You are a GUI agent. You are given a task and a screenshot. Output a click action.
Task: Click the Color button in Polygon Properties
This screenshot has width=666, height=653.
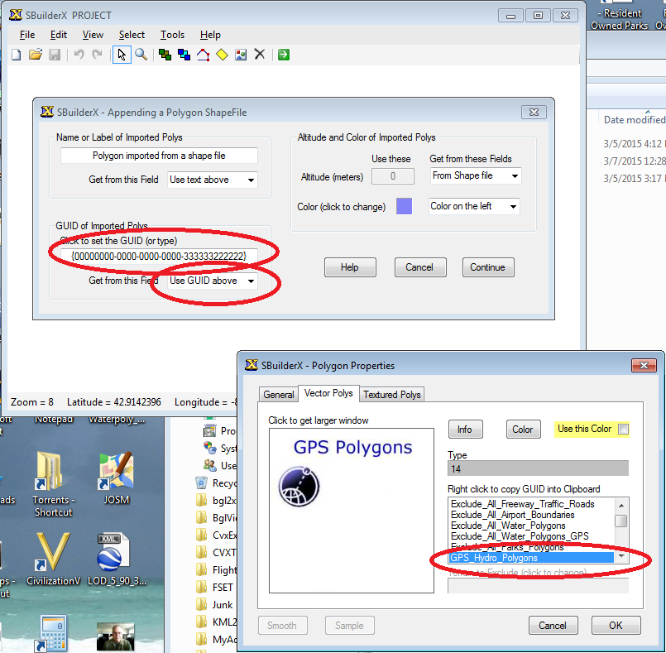[x=523, y=429]
